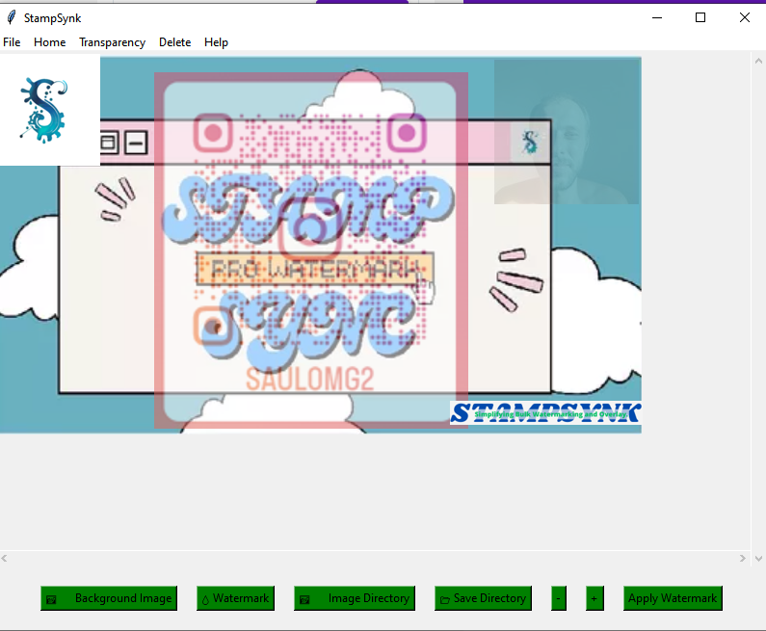Image resolution: width=766 pixels, height=631 pixels.
Task: Click the Background Image button
Action: coord(109,598)
